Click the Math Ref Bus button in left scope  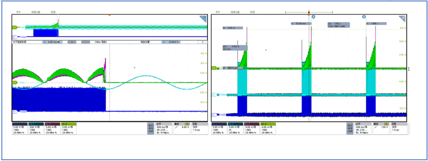[x=151, y=128]
